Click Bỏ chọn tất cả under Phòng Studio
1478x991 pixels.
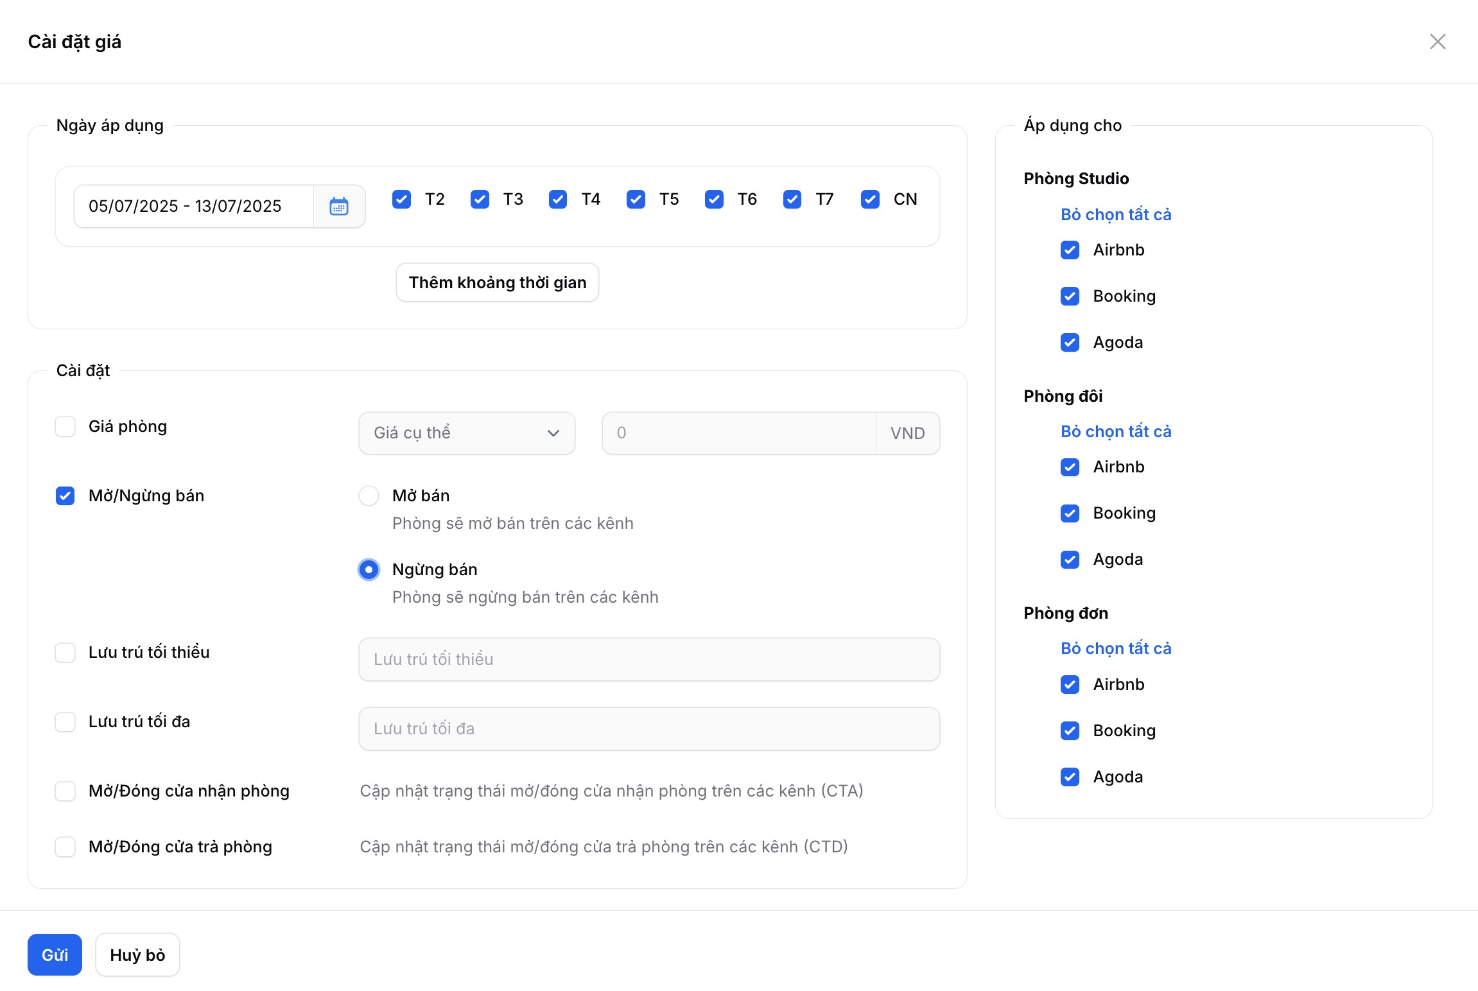pyautogui.click(x=1116, y=214)
